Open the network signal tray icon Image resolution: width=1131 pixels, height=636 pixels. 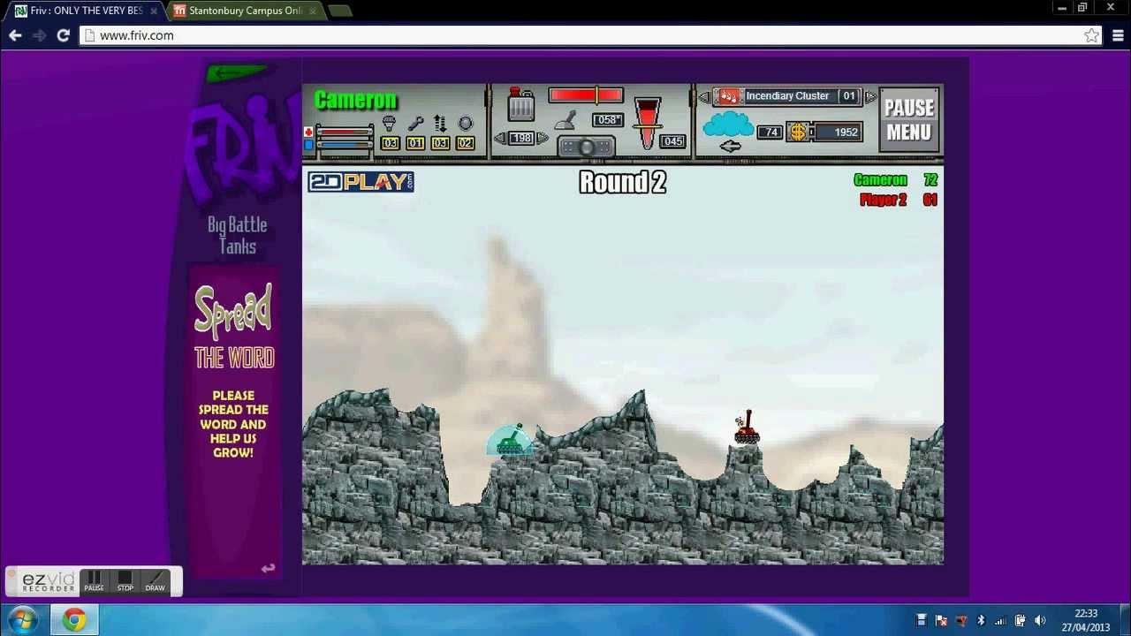pos(1000,620)
